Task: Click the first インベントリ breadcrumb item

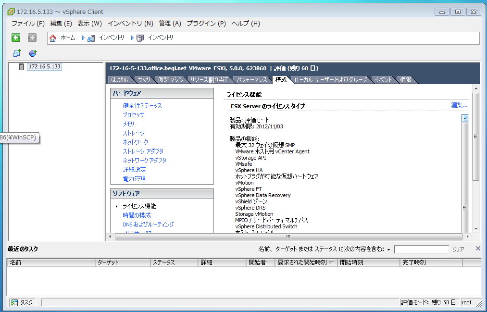Action: [x=112, y=38]
